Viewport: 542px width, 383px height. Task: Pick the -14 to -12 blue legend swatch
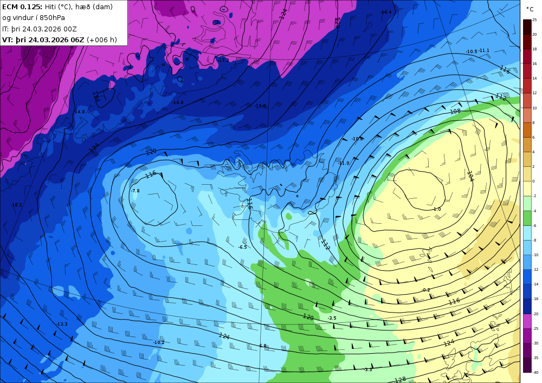pos(527,277)
